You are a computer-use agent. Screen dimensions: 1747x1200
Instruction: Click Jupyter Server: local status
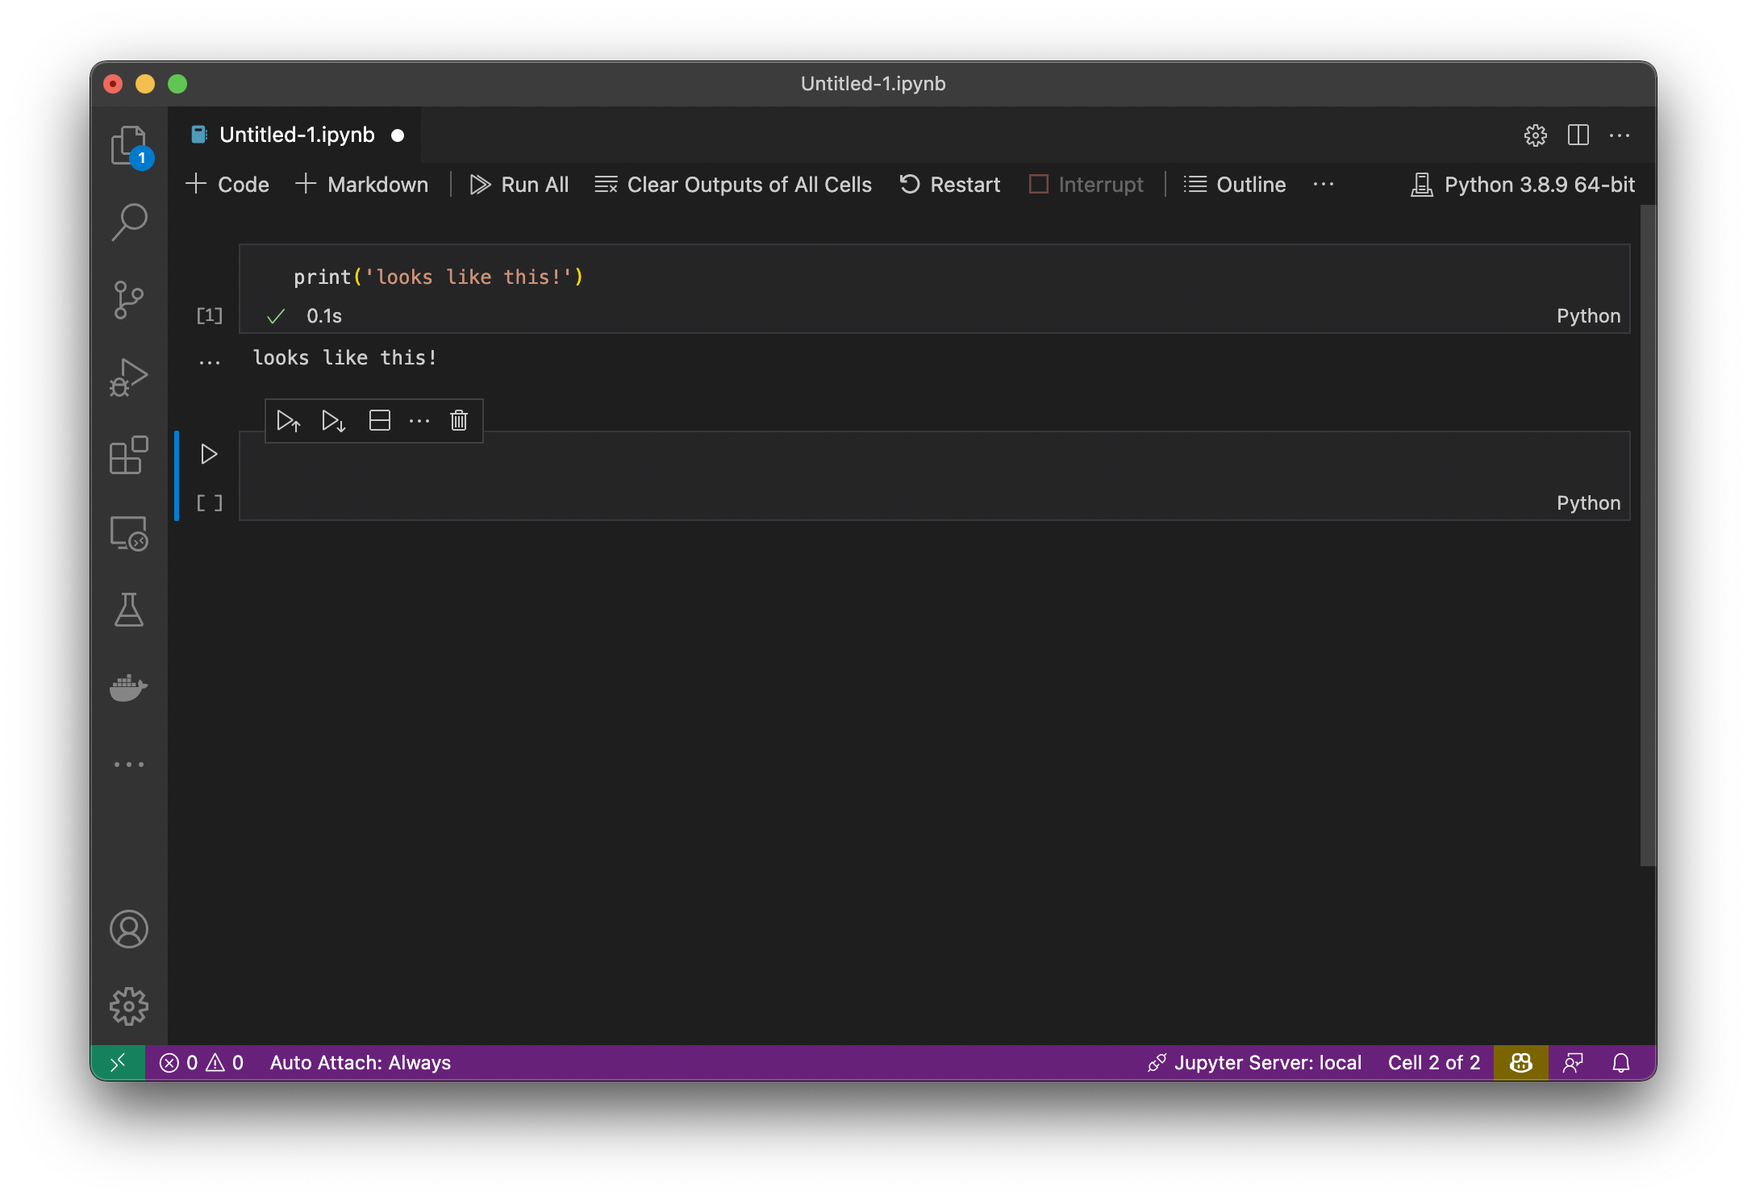1255,1063
